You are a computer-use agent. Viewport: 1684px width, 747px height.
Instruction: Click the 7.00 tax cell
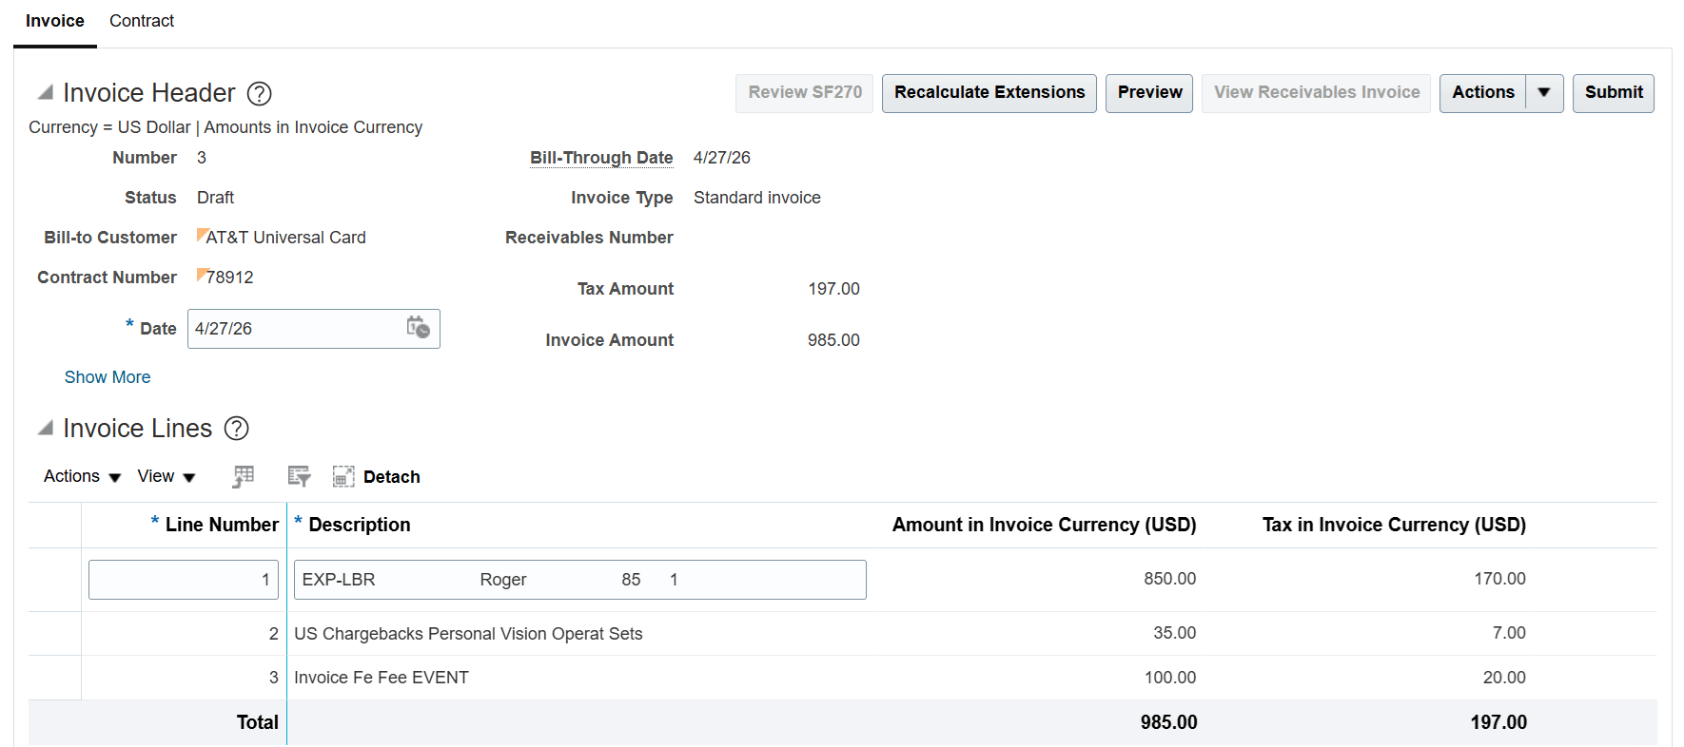1509,633
